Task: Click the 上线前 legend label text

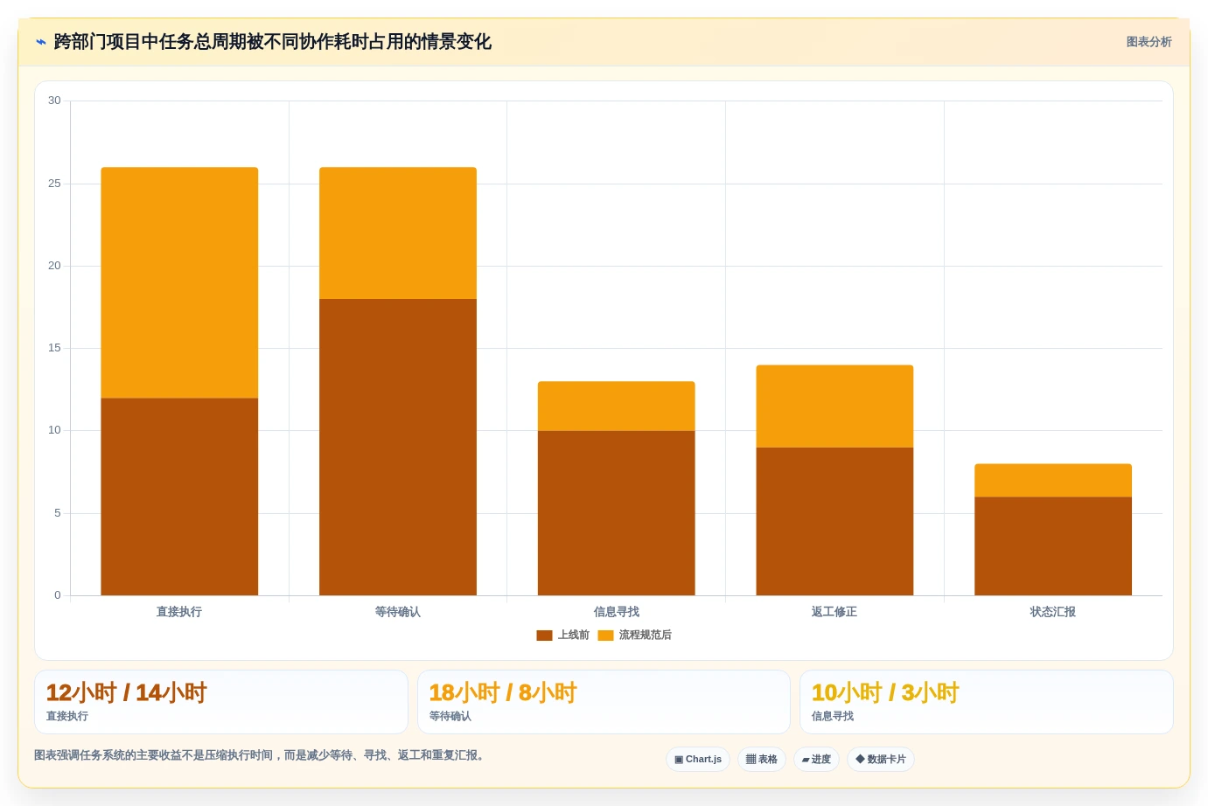Action: point(574,636)
